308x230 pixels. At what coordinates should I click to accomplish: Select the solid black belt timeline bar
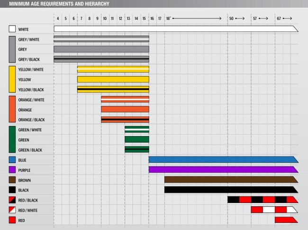230,190
